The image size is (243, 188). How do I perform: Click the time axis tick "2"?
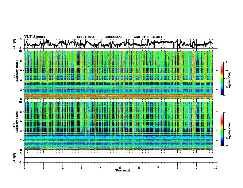63,167
